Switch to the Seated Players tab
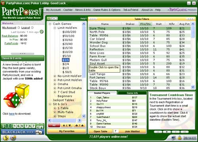The height and width of the screenshot is (142, 198). point(102,93)
